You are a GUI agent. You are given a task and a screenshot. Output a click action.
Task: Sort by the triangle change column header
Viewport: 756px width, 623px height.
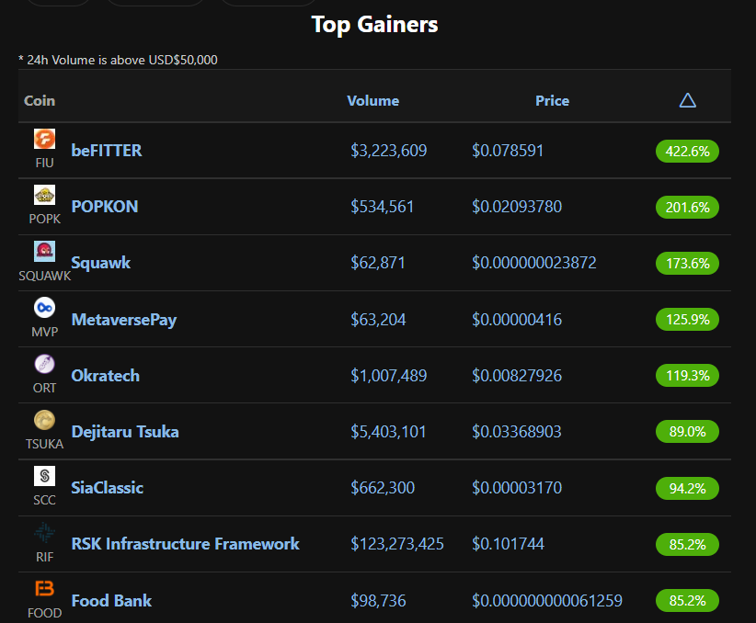point(688,100)
